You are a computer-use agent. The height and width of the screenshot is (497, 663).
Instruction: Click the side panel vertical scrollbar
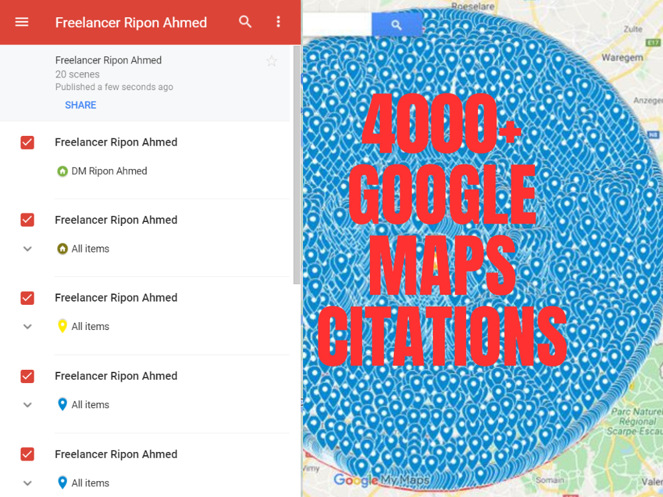(297, 165)
